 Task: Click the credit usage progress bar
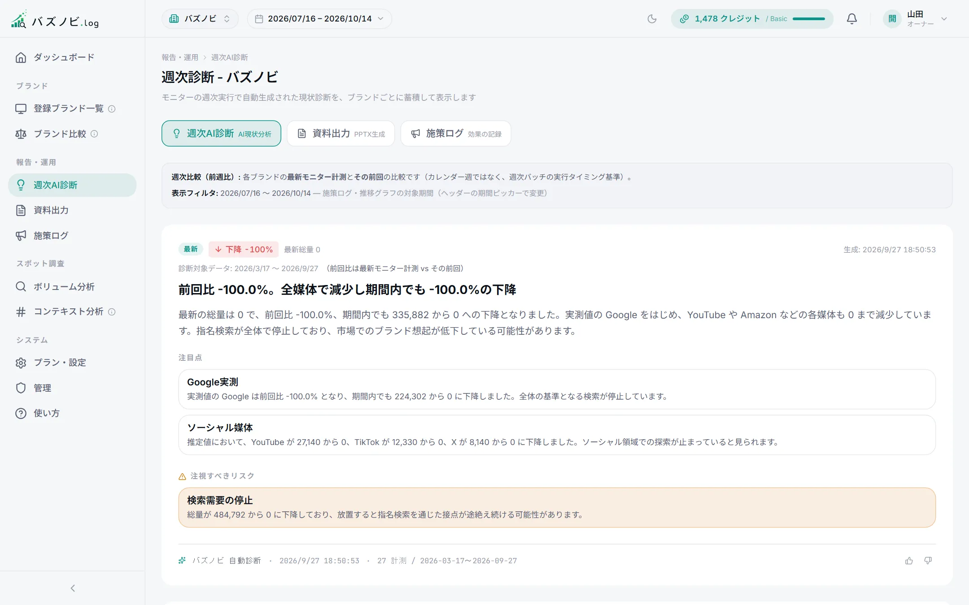tap(809, 19)
